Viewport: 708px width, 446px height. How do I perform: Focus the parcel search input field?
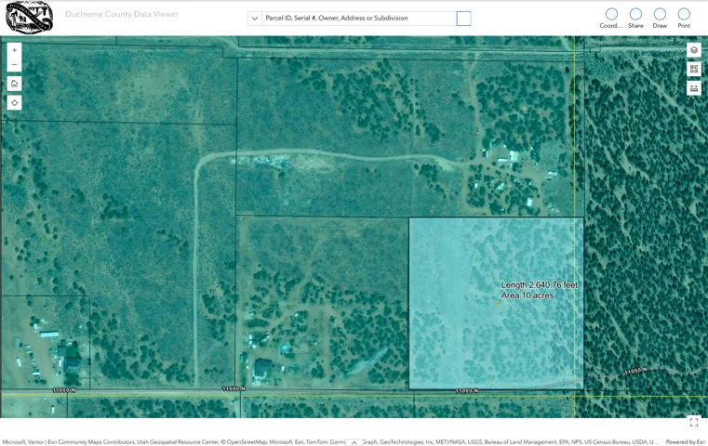[x=359, y=18]
